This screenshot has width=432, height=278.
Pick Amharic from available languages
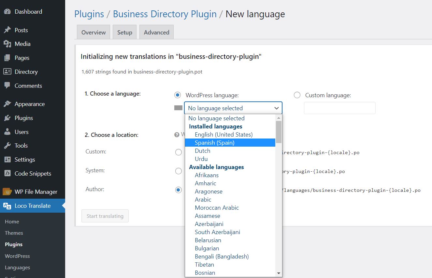(230, 183)
